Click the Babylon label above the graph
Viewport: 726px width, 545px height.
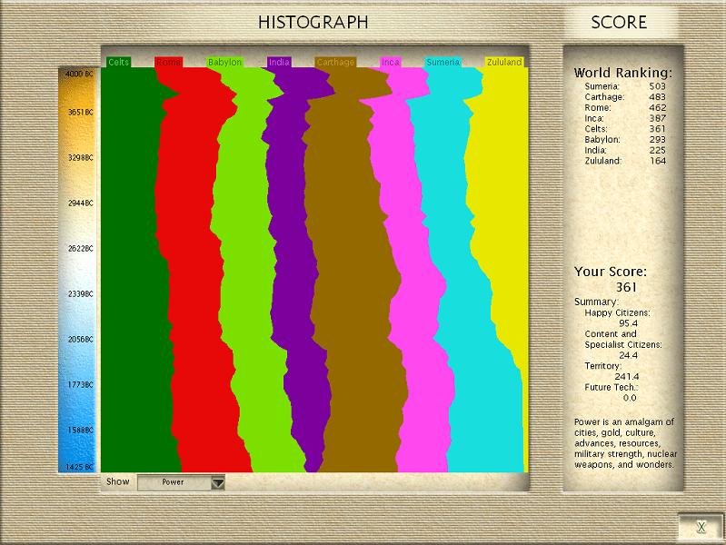click(224, 63)
